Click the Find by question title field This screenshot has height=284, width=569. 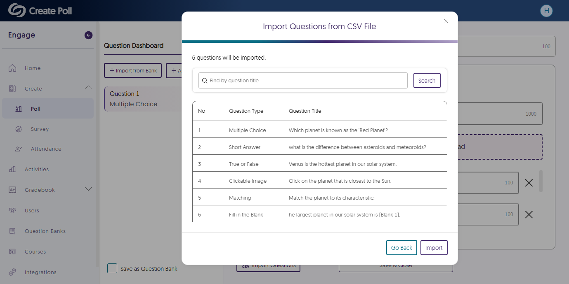[x=303, y=81]
